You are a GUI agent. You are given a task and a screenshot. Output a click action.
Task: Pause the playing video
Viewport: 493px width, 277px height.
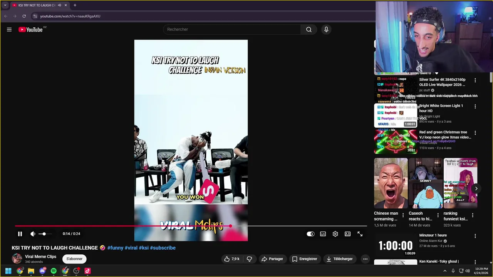pyautogui.click(x=20, y=234)
